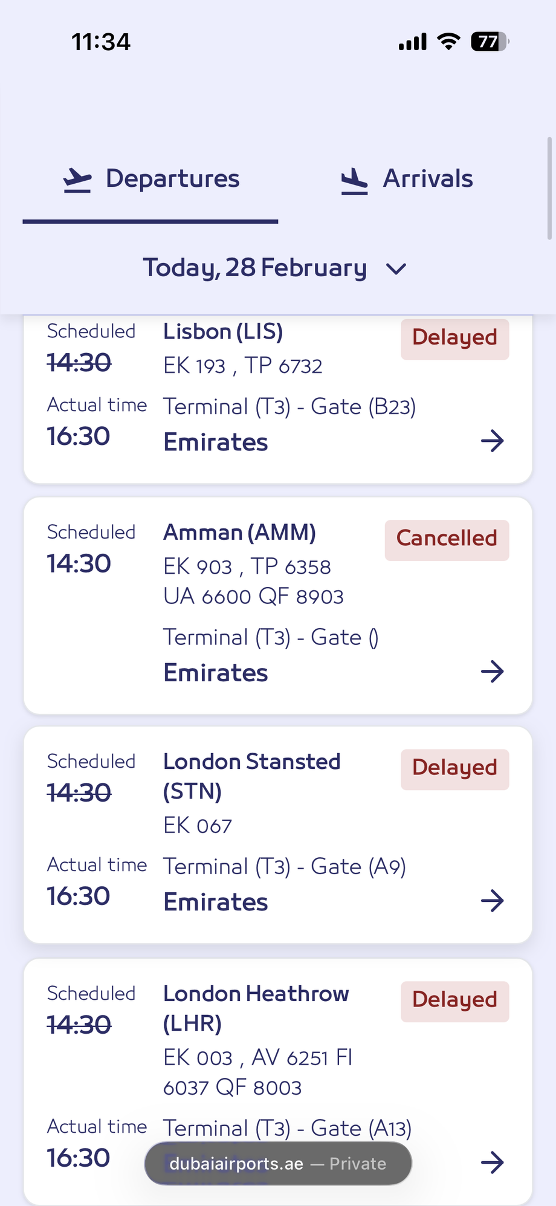Tap the battery indicator in status bar

click(x=490, y=42)
